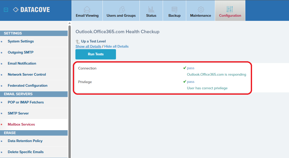289x158 pixels.
Task: Open Federated Configuration
Action: (27, 85)
